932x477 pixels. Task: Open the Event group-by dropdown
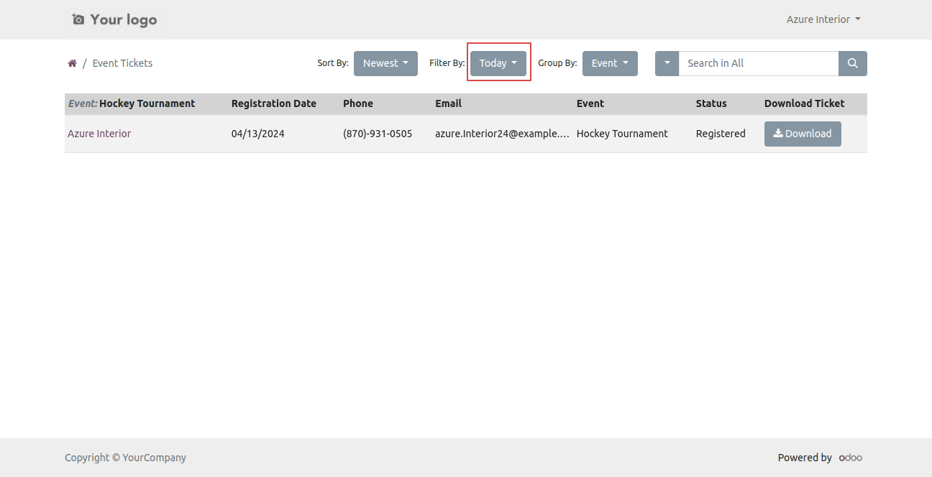pyautogui.click(x=610, y=63)
